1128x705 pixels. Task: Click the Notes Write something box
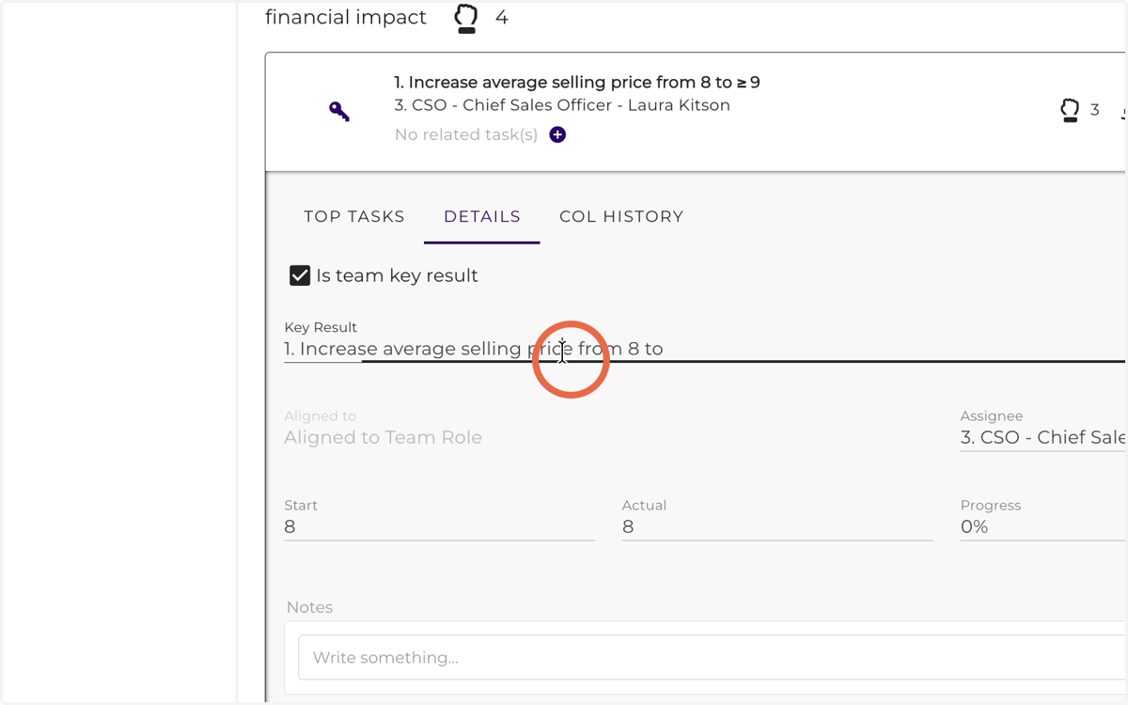pos(712,657)
